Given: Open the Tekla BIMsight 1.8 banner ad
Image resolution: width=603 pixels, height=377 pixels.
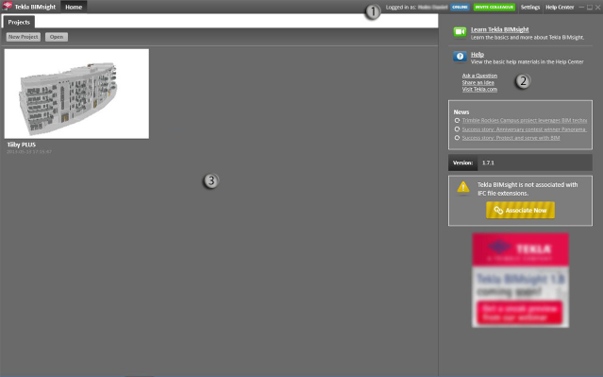Looking at the screenshot, I should [x=520, y=280].
